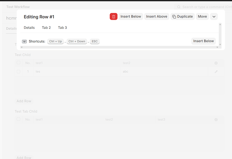Open Test Child table settings gear
This screenshot has width=232, height=159.
216,63
